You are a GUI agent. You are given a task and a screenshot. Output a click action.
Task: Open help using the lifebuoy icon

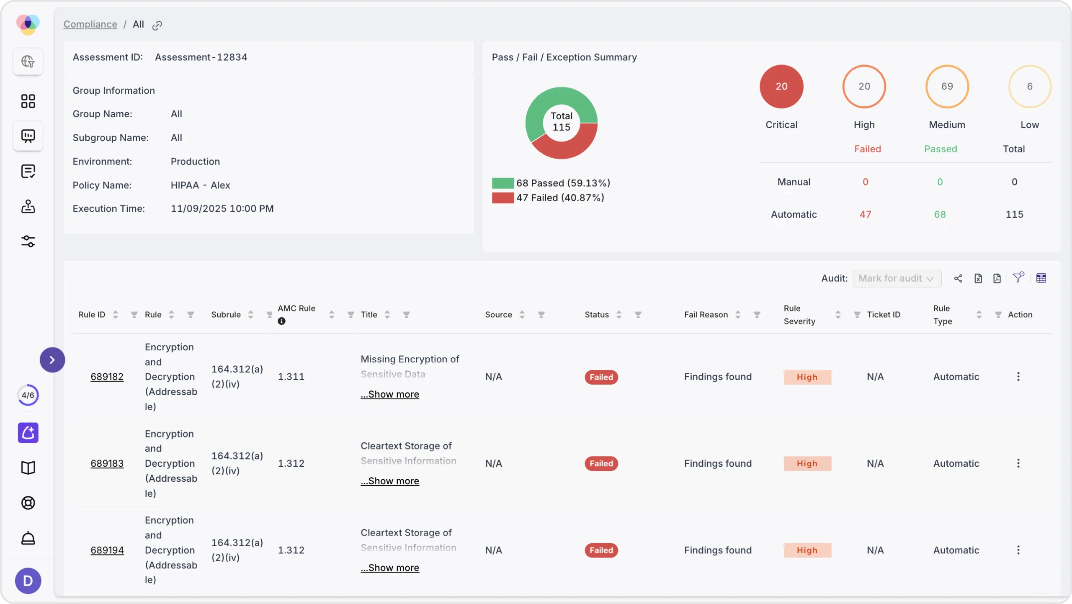28,503
